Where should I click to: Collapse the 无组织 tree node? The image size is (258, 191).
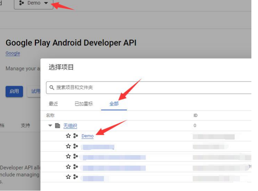tap(50, 126)
